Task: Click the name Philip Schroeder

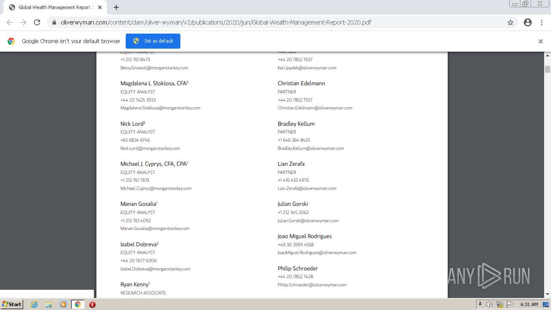Action: (298, 268)
